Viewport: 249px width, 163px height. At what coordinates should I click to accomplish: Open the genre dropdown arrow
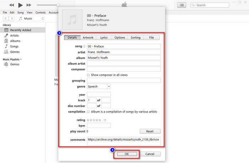[109, 86]
